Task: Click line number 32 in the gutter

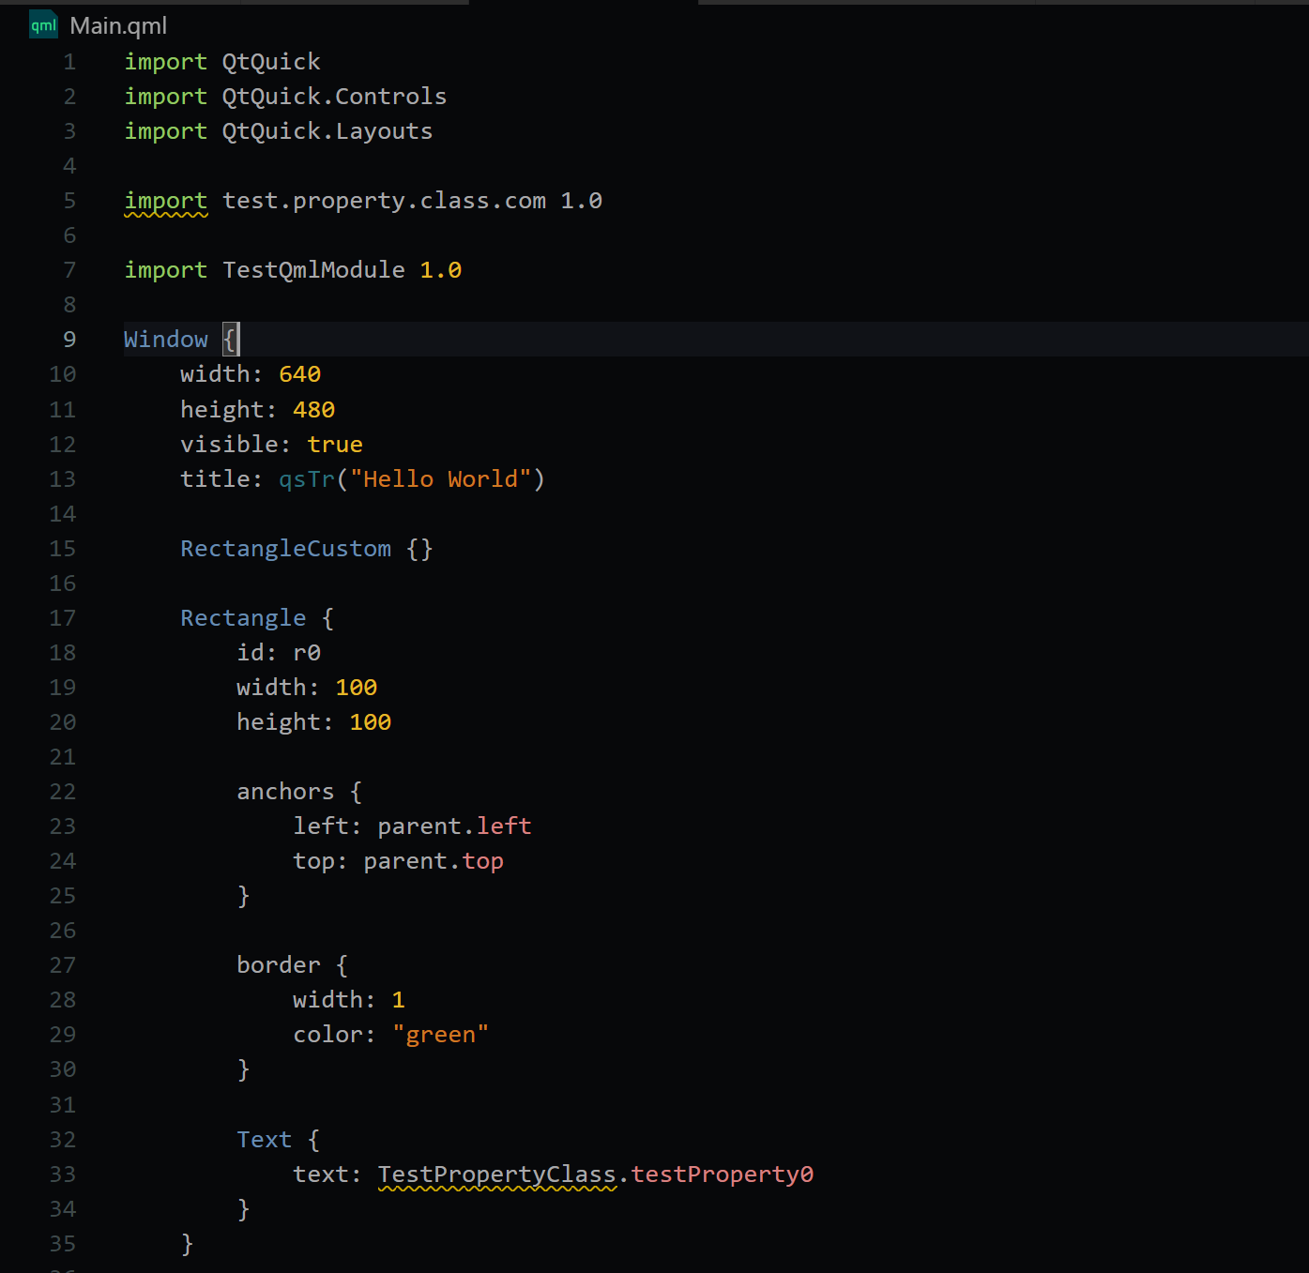Action: click(63, 1140)
